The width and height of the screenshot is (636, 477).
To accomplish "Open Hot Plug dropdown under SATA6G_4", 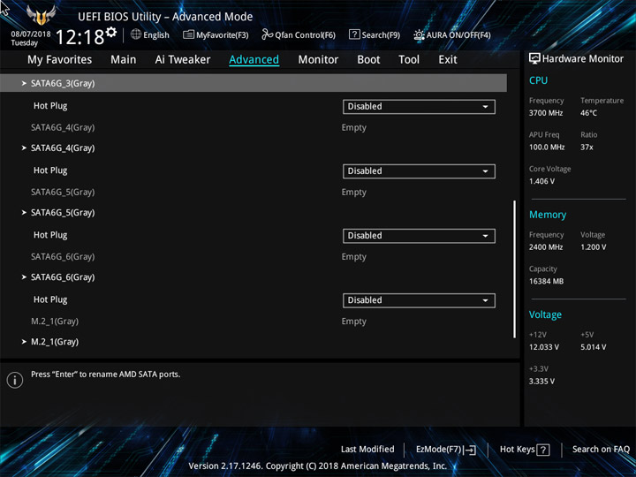I will [419, 171].
